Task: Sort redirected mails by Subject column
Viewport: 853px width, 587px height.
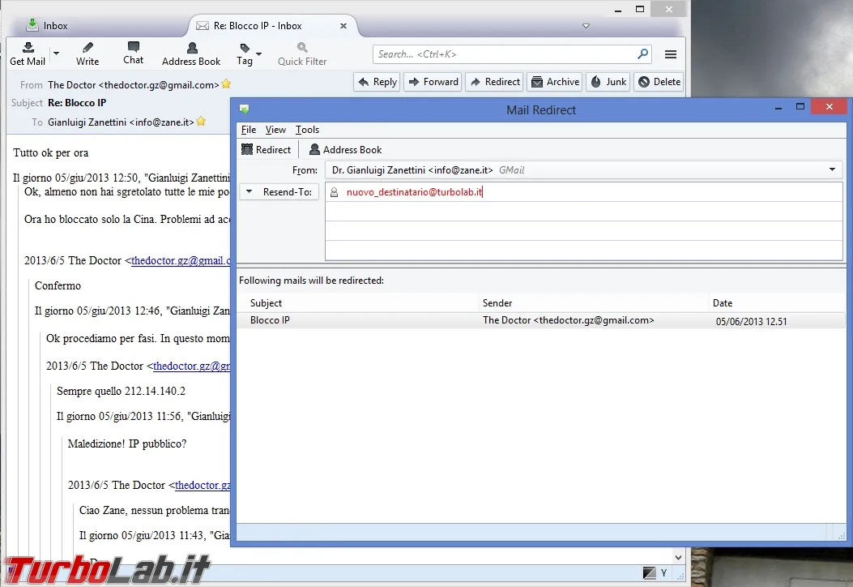Action: pyautogui.click(x=359, y=302)
